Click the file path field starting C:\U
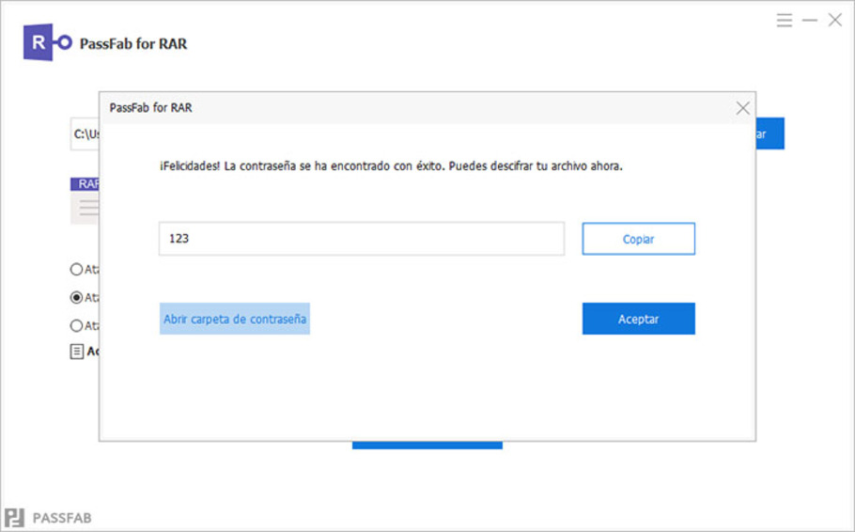This screenshot has width=855, height=532. click(x=85, y=133)
